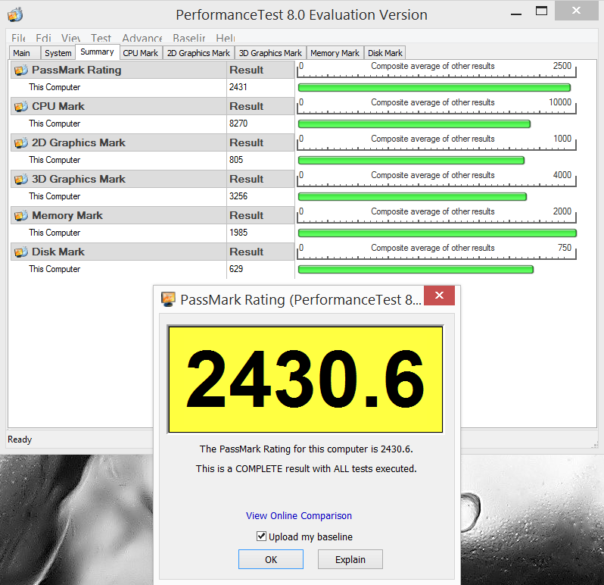Viewport: 604px width, 585px height.
Task: Click the 2D Graphics Mark green result bar
Action: [411, 160]
